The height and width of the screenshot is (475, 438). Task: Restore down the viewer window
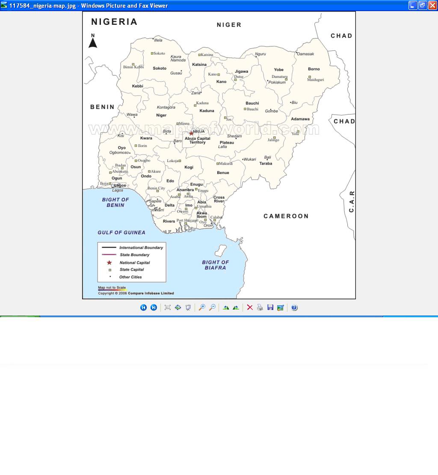pos(423,6)
